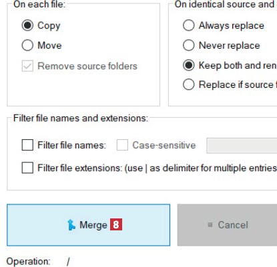Image resolution: width=277 pixels, height=267 pixels.
Task: Click the red number 8 badge
Action: pyautogui.click(x=116, y=224)
